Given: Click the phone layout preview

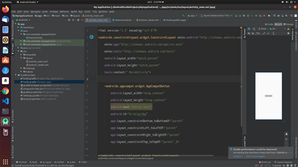Looking at the screenshot, I should (269, 96).
